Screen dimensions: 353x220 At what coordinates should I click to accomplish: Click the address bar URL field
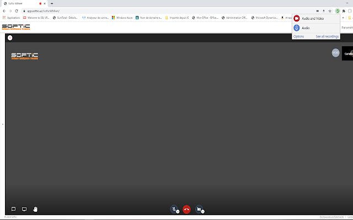point(169,11)
